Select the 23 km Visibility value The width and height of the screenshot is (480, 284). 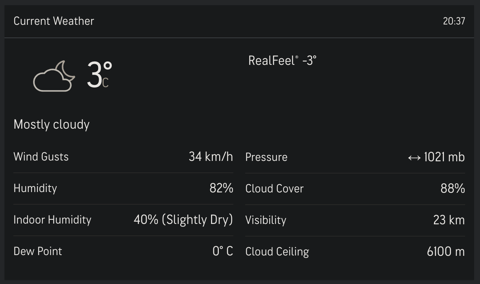(x=449, y=220)
